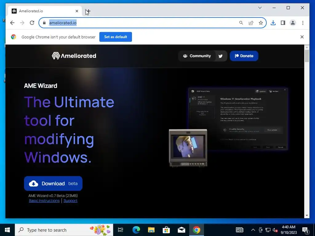Click the forward navigation arrow
Viewport: 315px width, 236px height.
point(22,23)
